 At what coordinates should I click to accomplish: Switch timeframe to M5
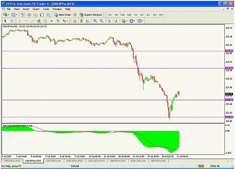[x=116, y=15]
